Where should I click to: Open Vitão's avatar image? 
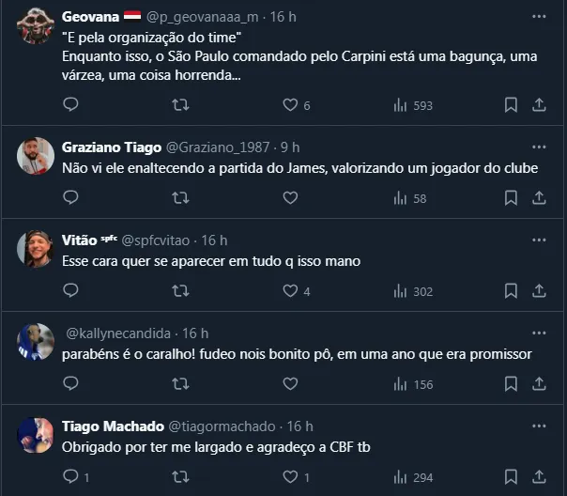click(x=36, y=249)
